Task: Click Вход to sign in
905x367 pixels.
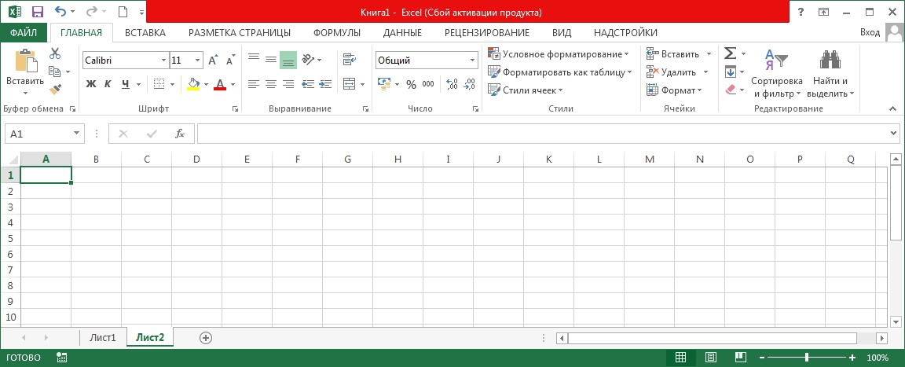Action: coord(869,33)
